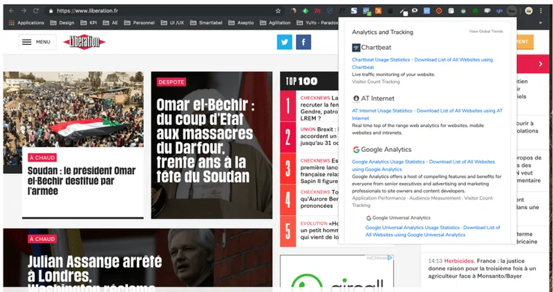Open the AE bookmarks folder
The width and height of the screenshot is (553, 292).
(x=111, y=23)
